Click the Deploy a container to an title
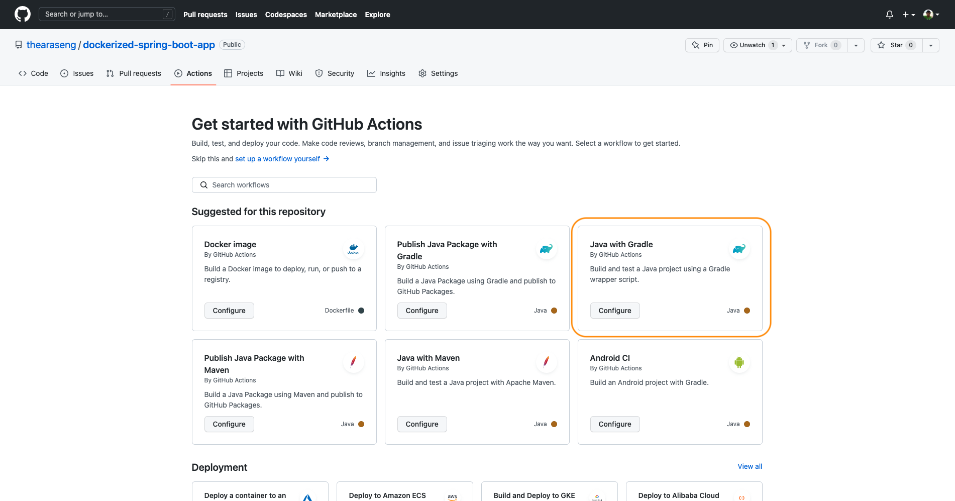955x501 pixels. 245,495
